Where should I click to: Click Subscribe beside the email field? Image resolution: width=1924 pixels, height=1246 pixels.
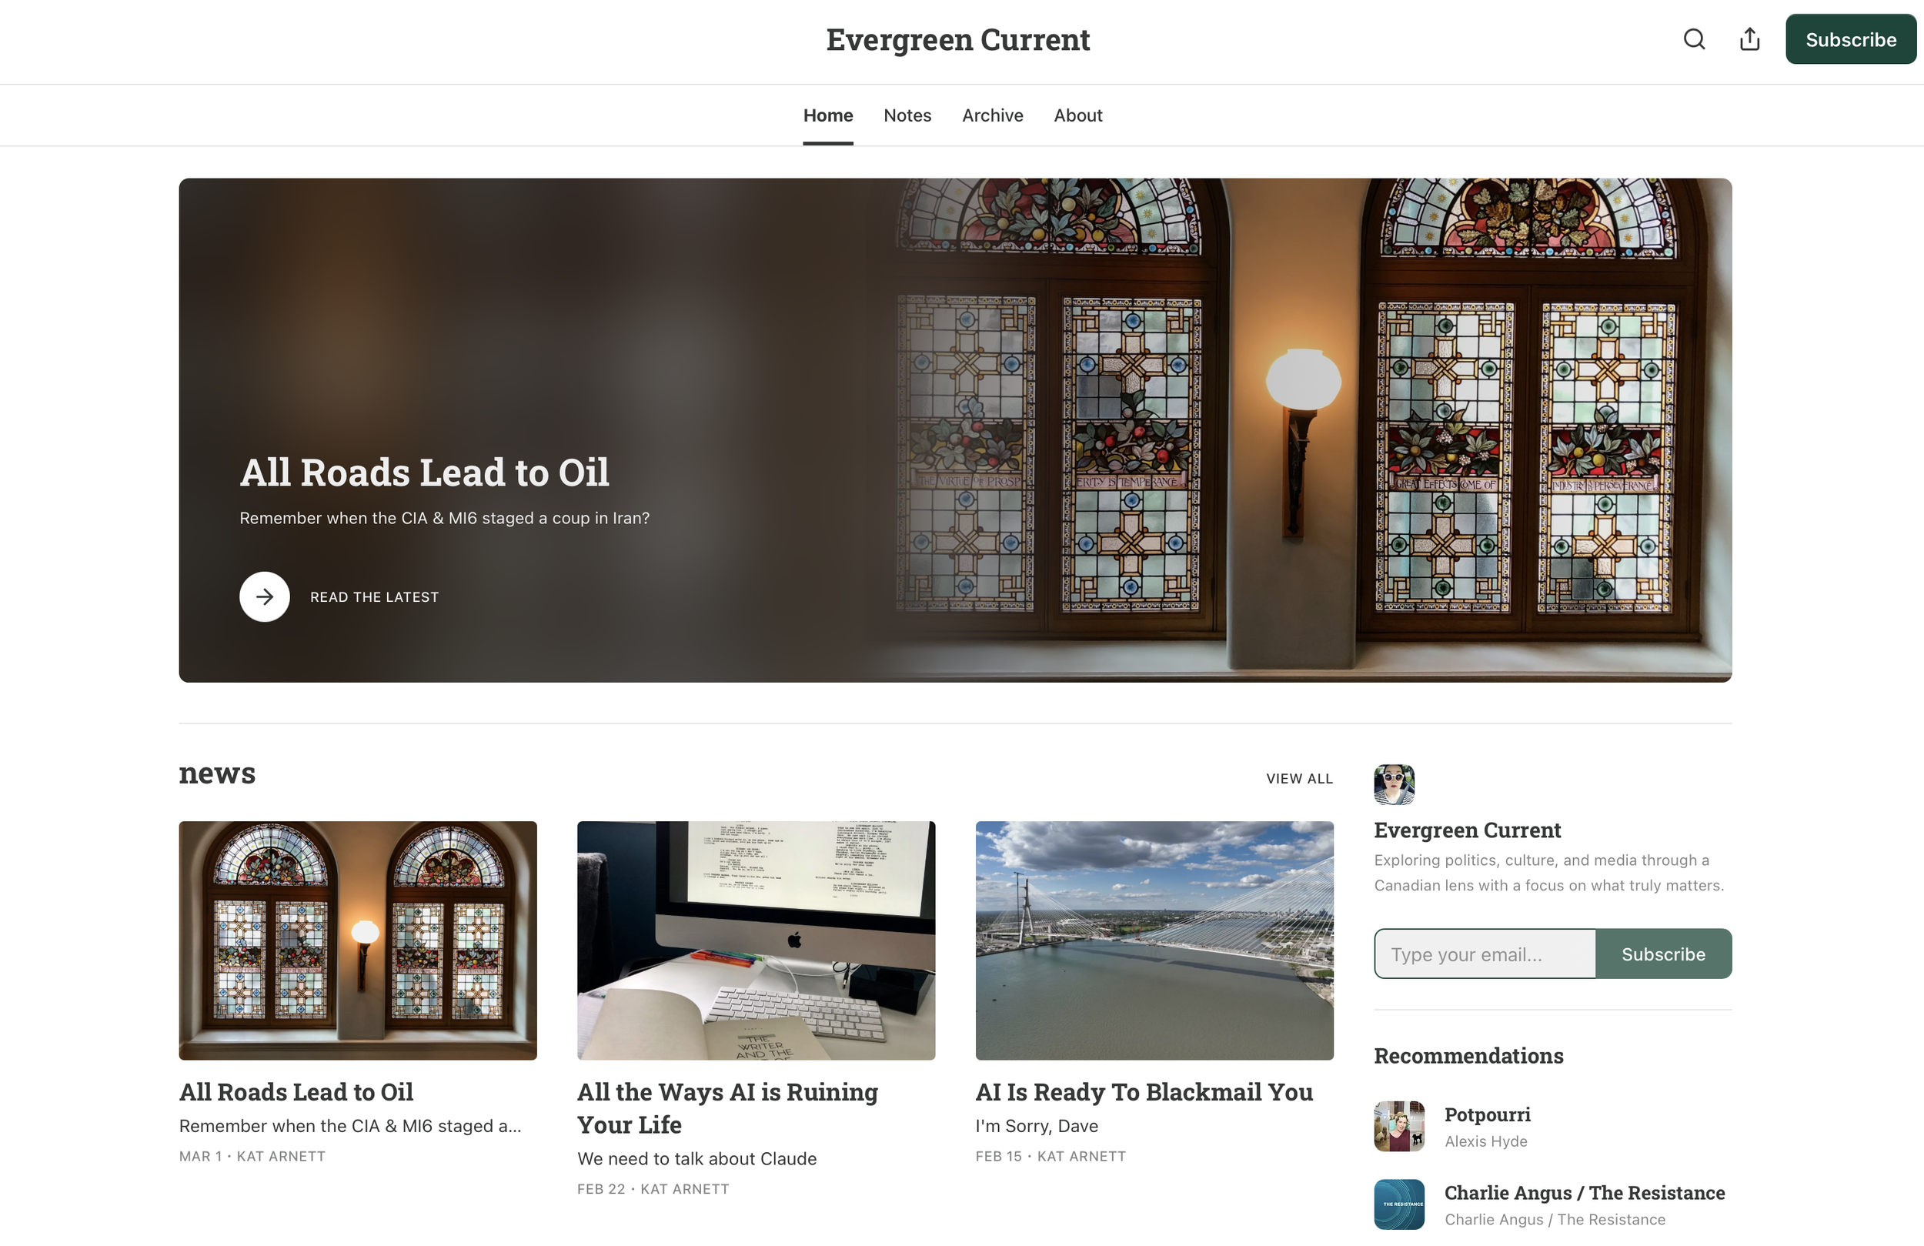tap(1663, 954)
